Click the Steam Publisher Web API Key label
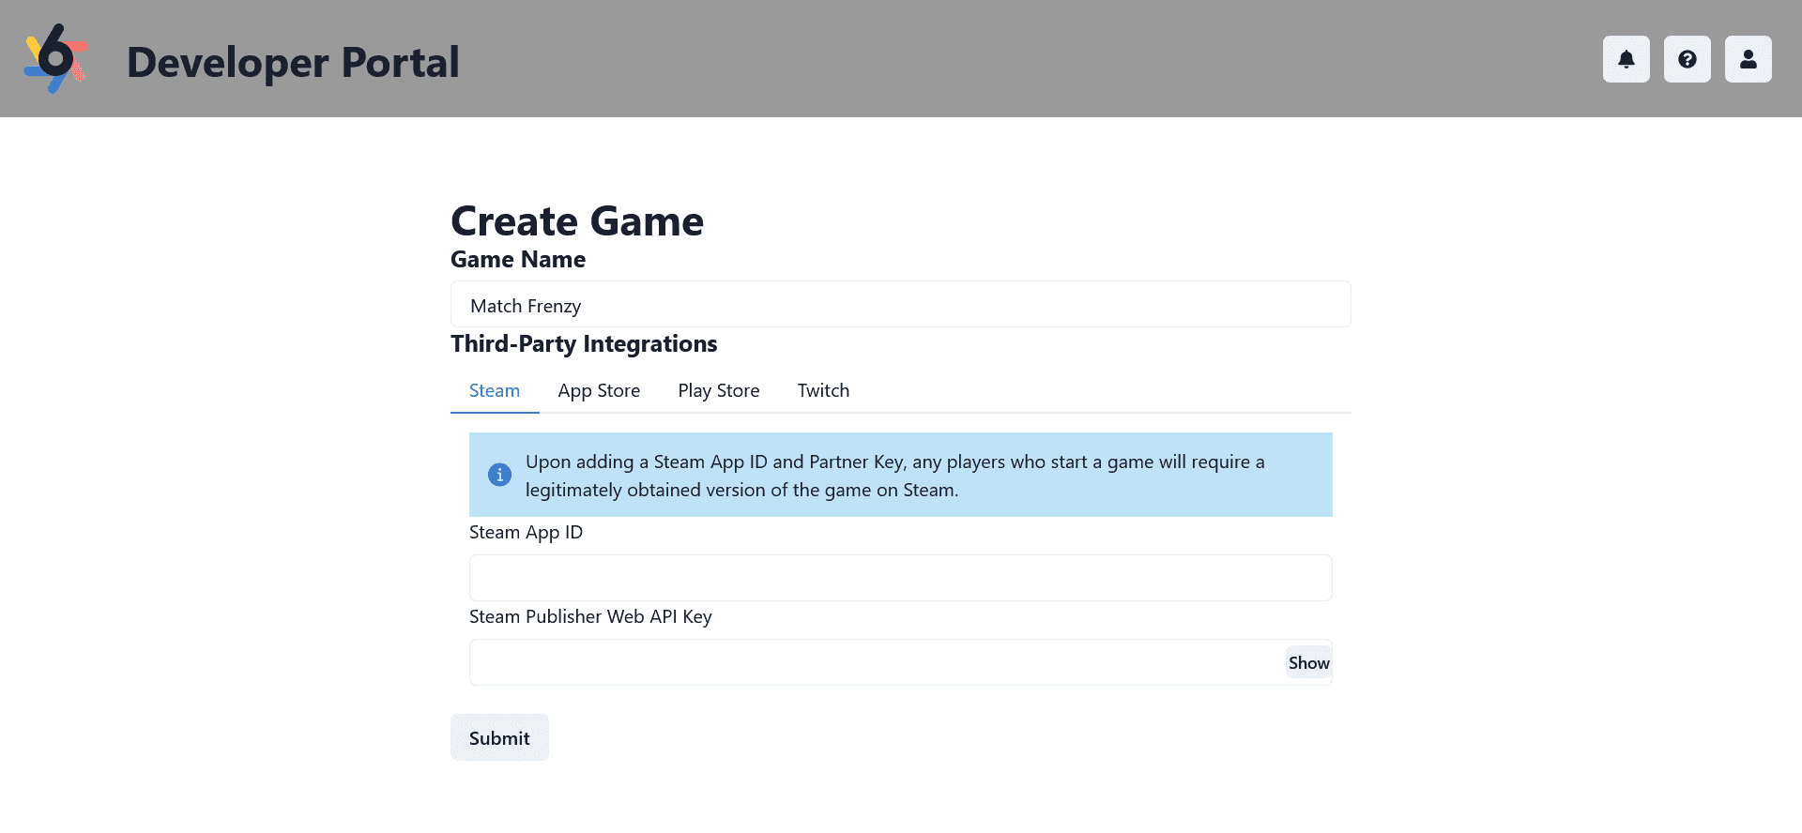The image size is (1802, 833). 590,617
